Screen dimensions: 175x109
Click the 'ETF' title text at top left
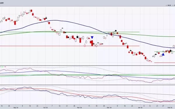point(2,3)
